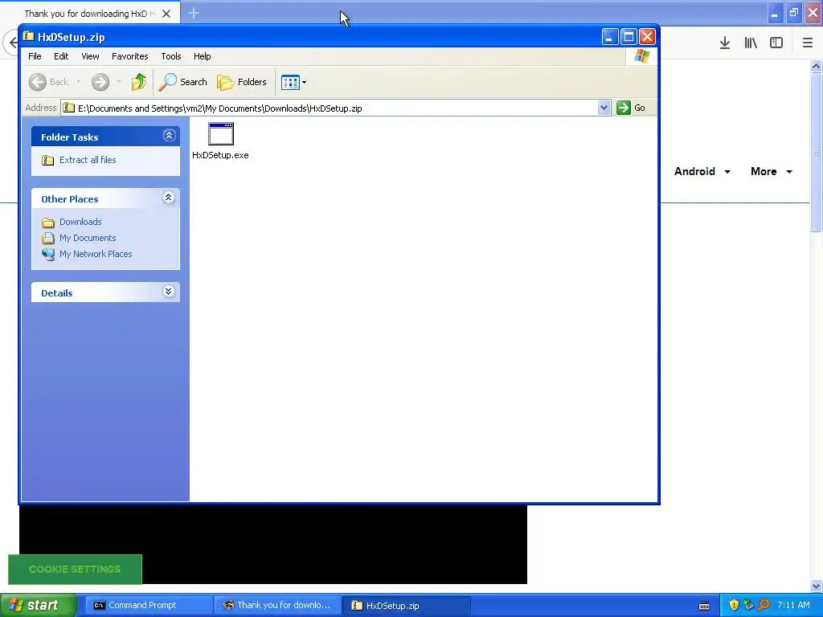Open the Help menu
The image size is (823, 617).
click(x=202, y=56)
